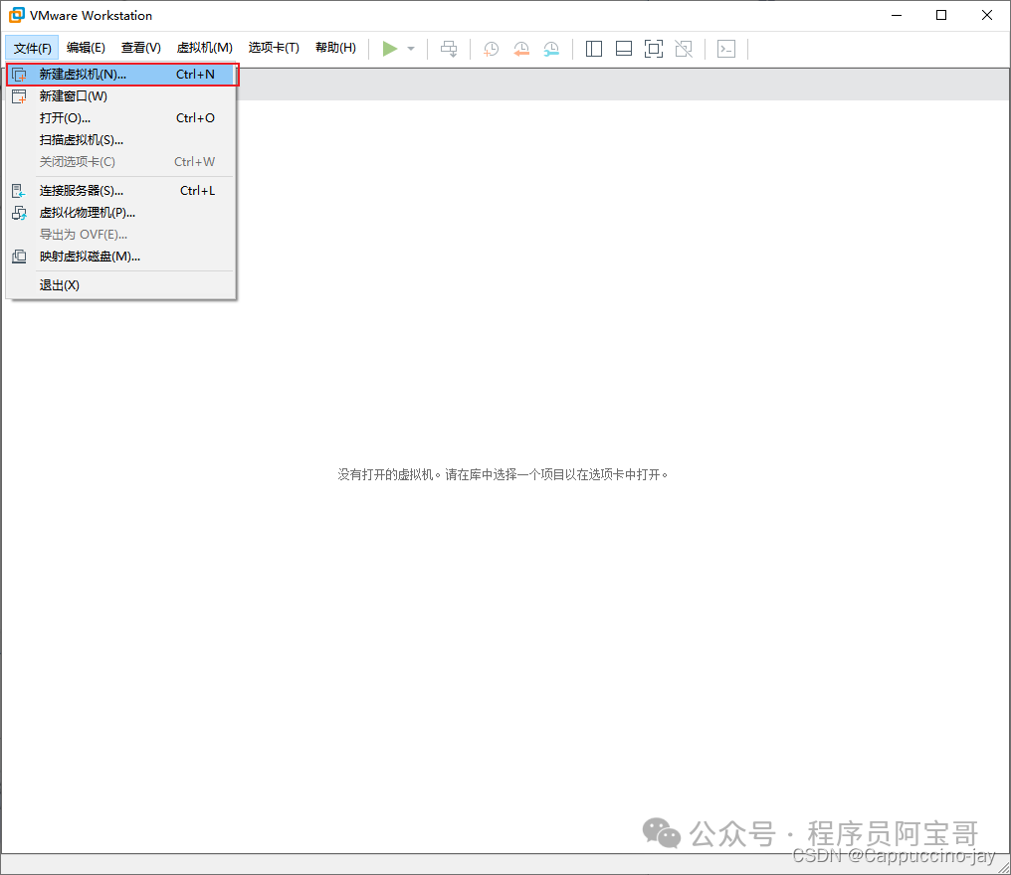
Task: Click the new window menu icon
Action: click(19, 96)
